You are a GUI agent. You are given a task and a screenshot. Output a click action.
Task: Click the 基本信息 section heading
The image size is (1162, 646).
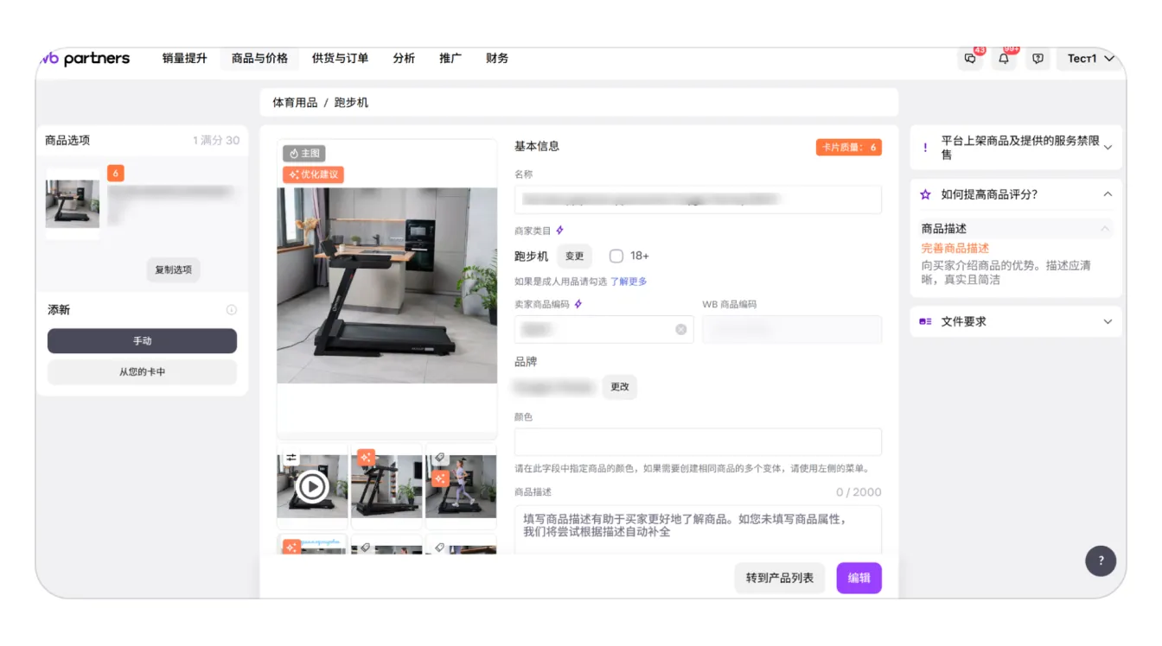[x=537, y=147]
